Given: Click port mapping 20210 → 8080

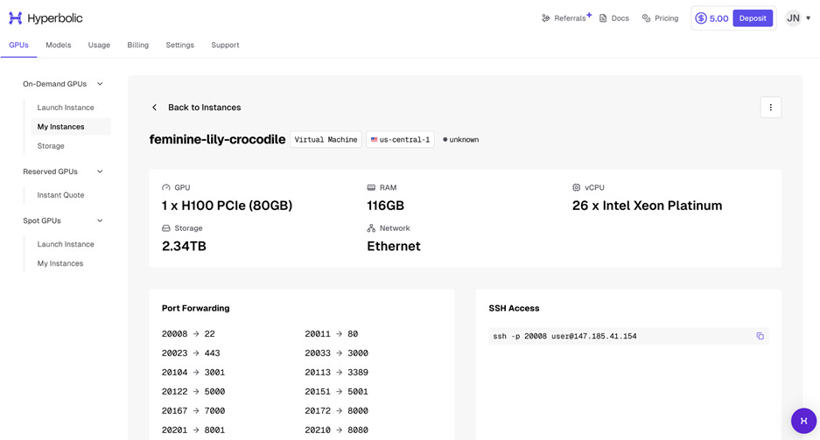Looking at the screenshot, I should 336,430.
